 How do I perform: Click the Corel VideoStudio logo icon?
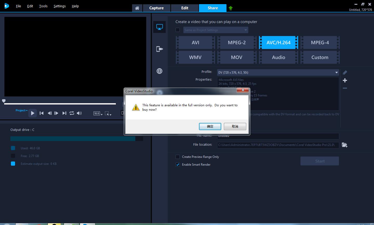tap(7, 6)
